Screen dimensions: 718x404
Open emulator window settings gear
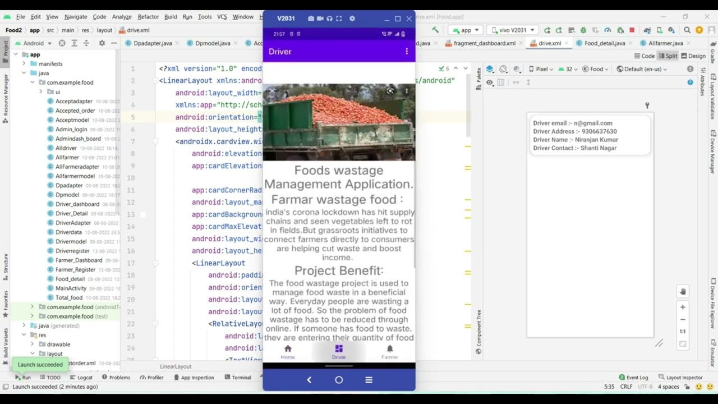(x=352, y=19)
